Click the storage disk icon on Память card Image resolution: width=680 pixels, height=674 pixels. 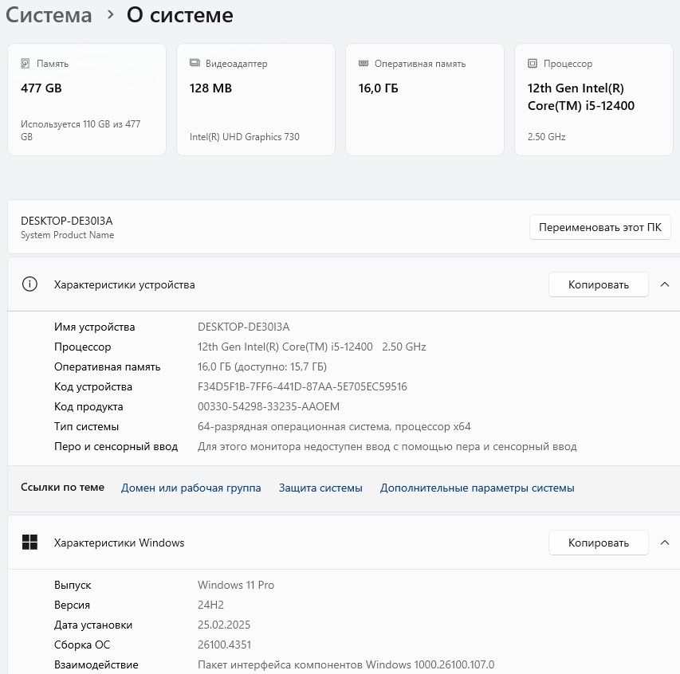point(26,64)
